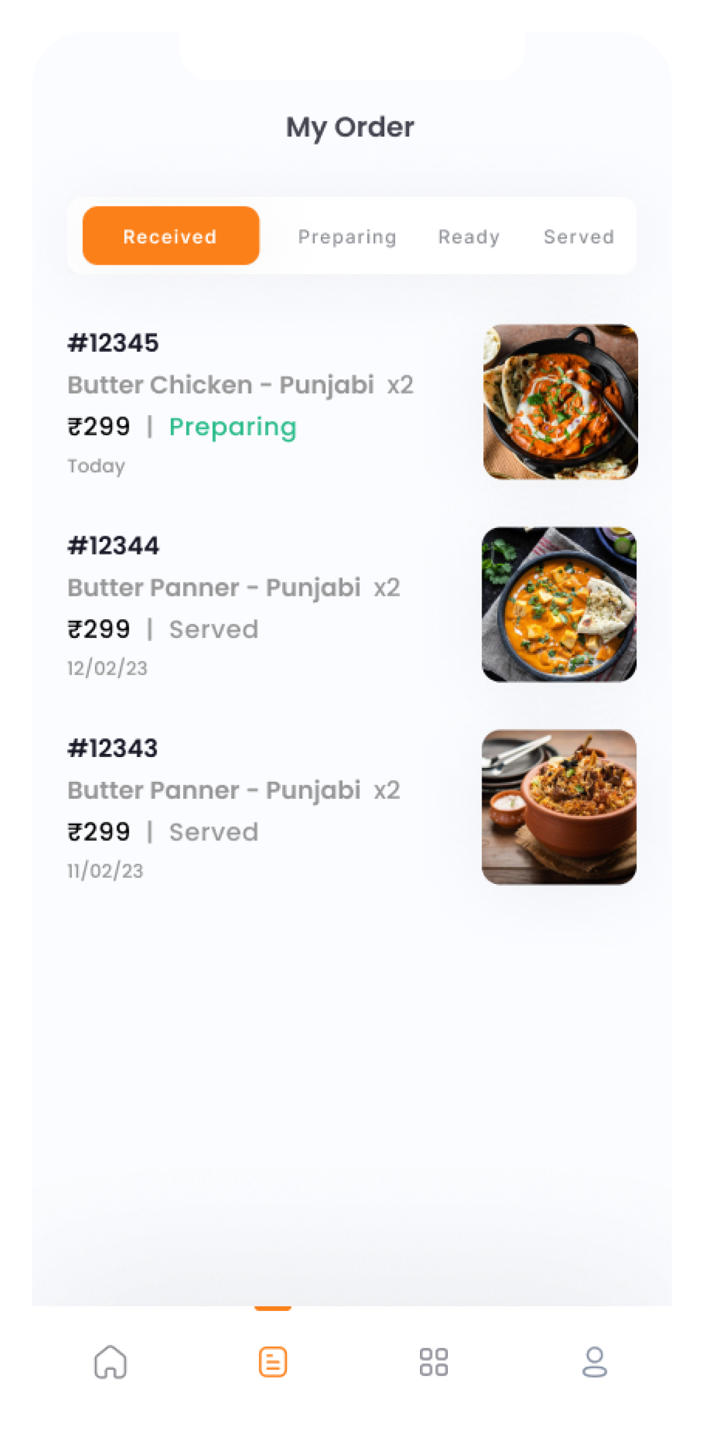Click the My Order page title
The image size is (704, 1450).
click(350, 128)
